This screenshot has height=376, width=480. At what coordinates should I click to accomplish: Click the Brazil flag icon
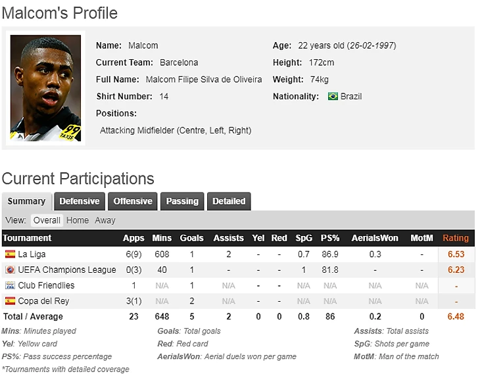click(333, 97)
